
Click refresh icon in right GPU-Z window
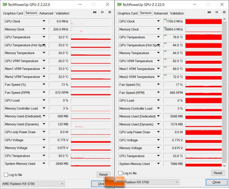coord(217,12)
